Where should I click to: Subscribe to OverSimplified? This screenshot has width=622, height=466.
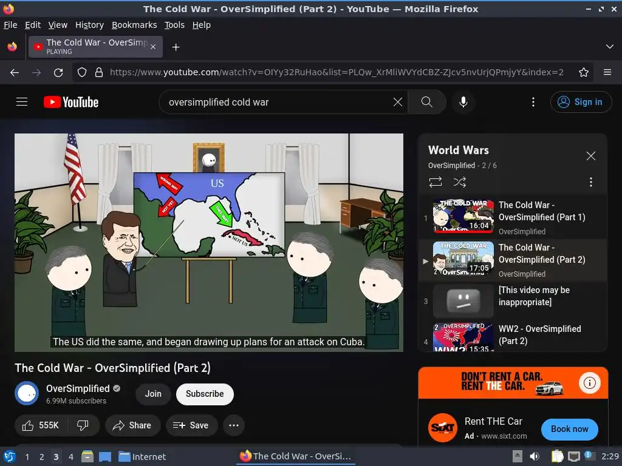click(x=205, y=394)
